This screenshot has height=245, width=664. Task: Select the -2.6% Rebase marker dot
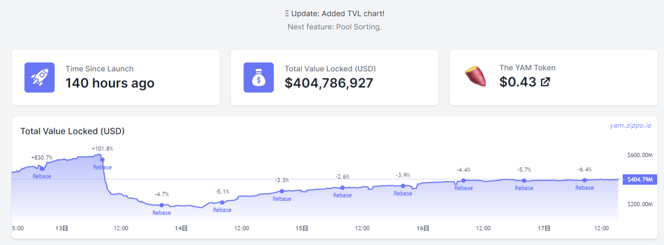point(342,187)
